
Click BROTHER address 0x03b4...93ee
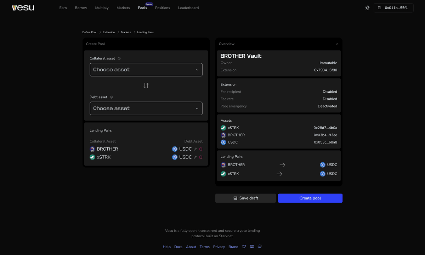tap(325, 135)
